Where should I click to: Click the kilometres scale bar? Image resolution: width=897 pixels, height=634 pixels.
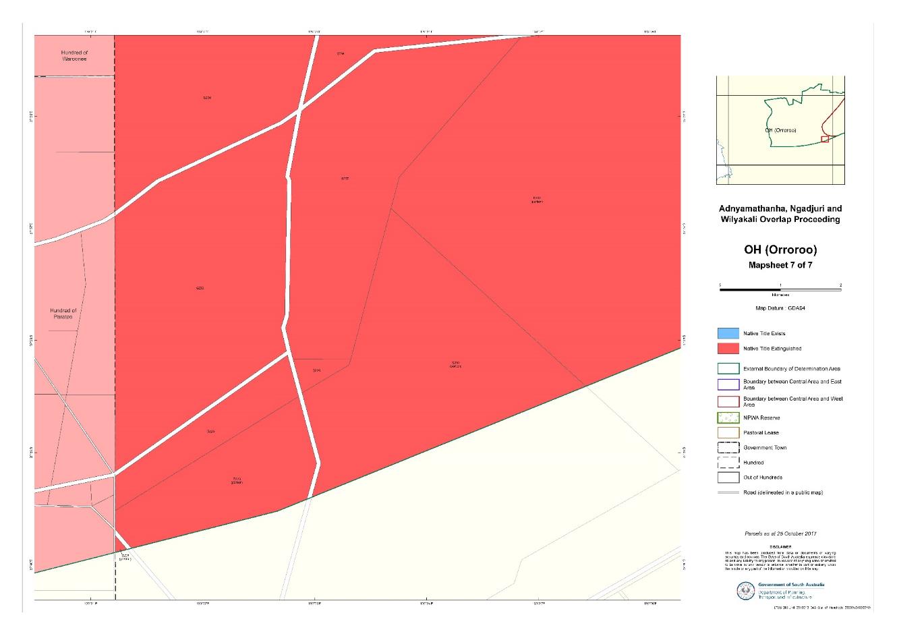click(780, 289)
